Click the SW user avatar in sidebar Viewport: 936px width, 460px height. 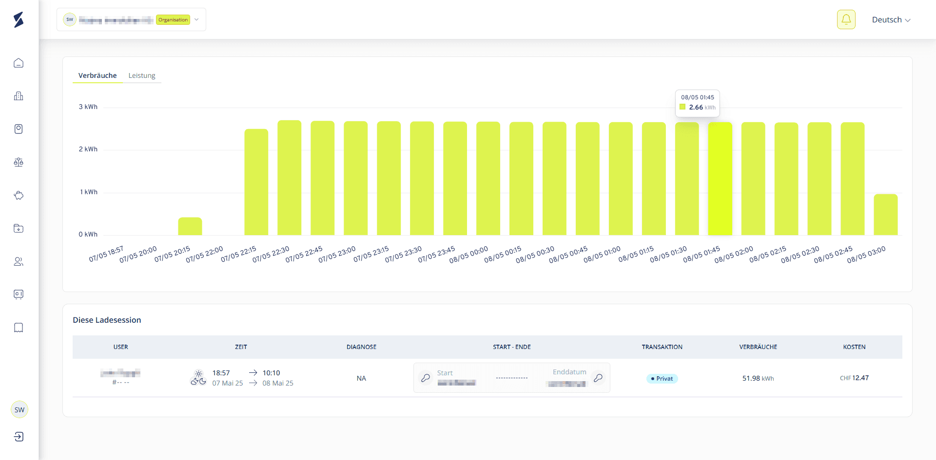pos(19,409)
